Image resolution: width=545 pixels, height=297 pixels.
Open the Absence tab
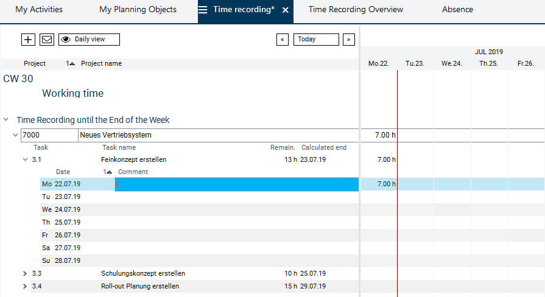coord(457,10)
